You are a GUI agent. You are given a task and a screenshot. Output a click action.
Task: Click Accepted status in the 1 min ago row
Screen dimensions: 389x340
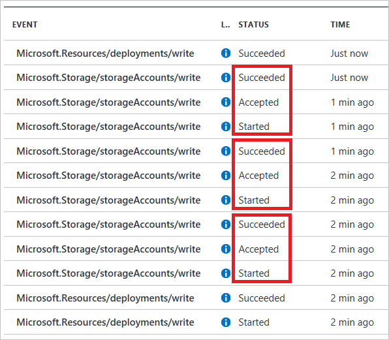258,102
